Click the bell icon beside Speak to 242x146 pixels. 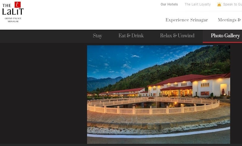(219, 4)
